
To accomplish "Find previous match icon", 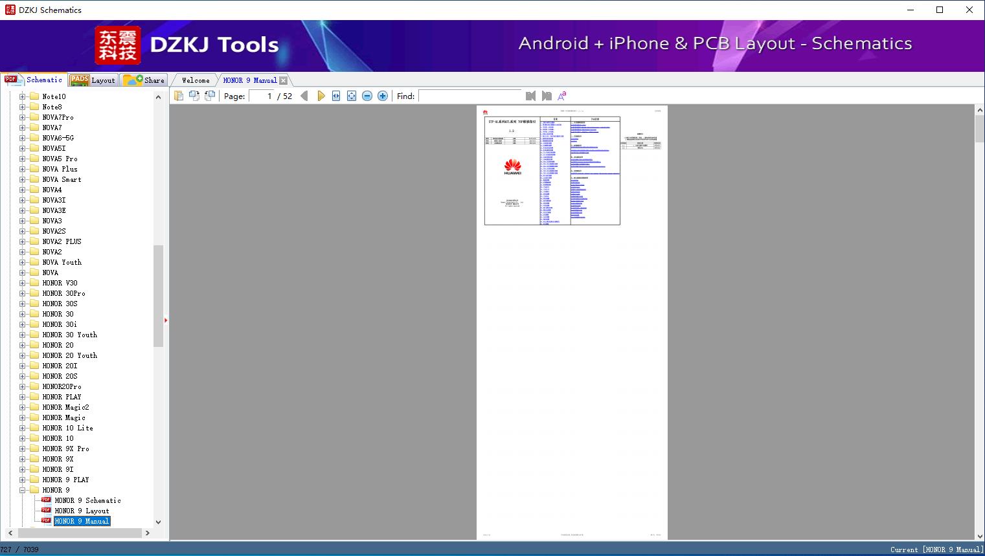I will coord(531,96).
